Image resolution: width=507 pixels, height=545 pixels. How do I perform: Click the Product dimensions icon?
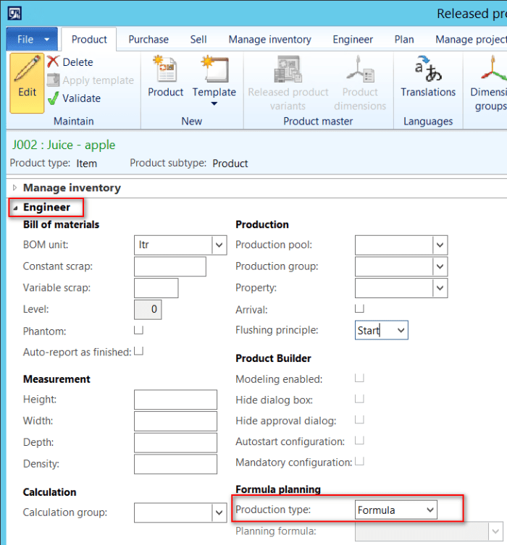(360, 69)
